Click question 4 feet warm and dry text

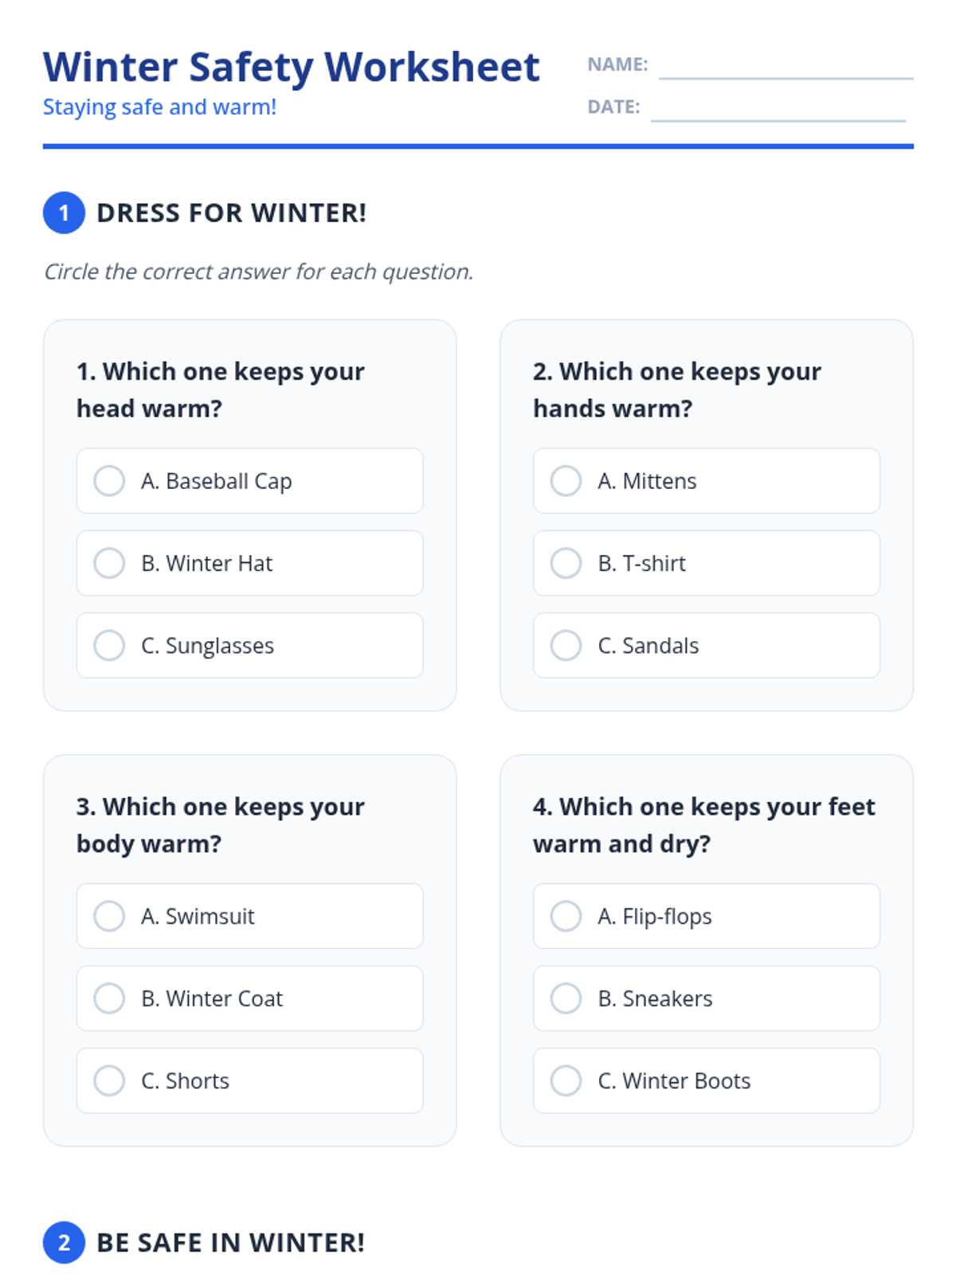704,825
